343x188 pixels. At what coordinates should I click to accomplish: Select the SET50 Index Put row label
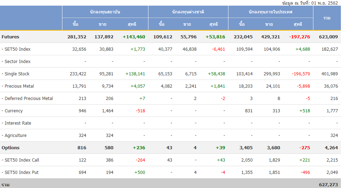[20, 172]
